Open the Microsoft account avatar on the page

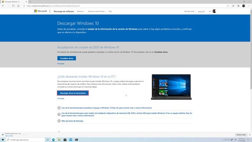(214, 11)
